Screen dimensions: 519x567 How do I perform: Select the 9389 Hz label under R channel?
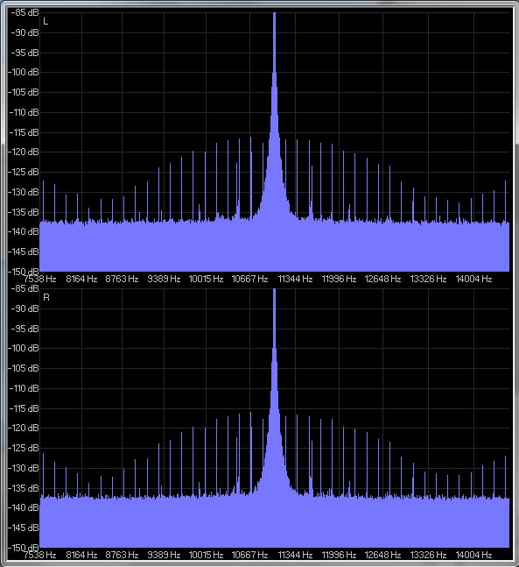coord(164,555)
